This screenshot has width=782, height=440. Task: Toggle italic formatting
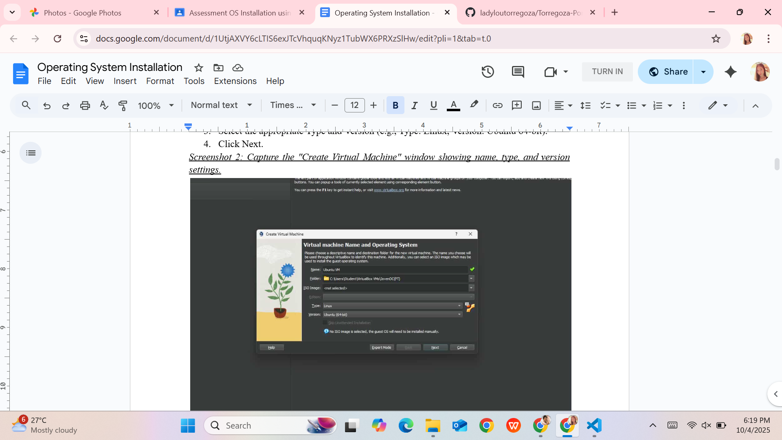point(414,106)
